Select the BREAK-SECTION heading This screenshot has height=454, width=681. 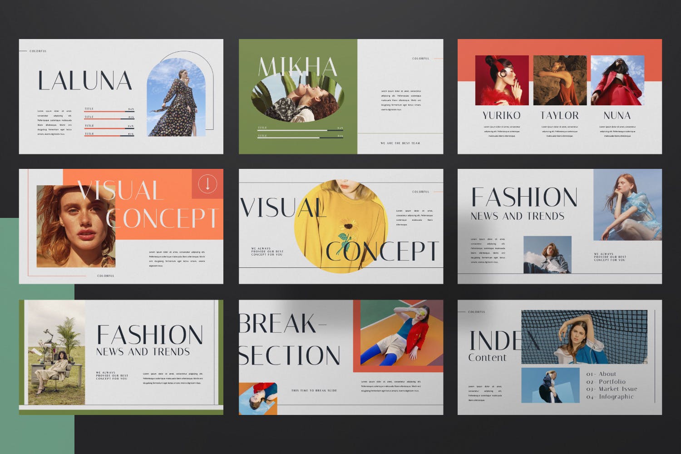coord(289,340)
